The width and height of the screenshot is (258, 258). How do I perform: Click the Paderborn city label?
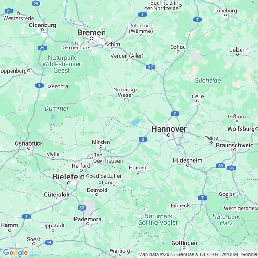(x=88, y=219)
